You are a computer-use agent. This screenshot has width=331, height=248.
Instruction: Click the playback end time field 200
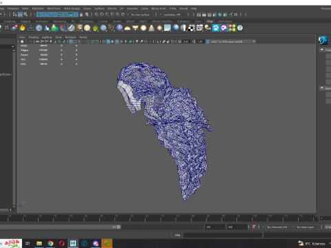coord(237,227)
